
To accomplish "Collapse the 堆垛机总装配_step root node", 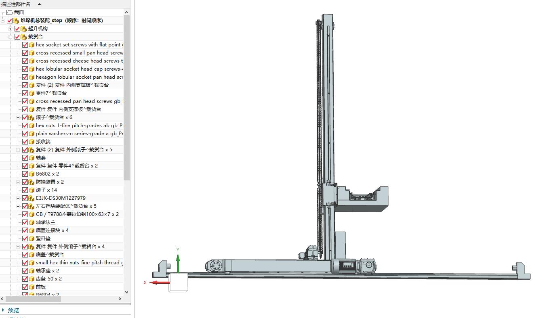I will coord(3,20).
